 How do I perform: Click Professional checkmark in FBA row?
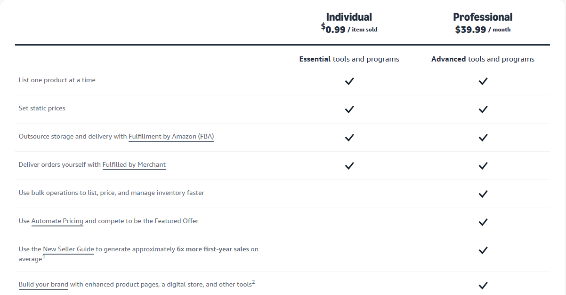point(483,138)
